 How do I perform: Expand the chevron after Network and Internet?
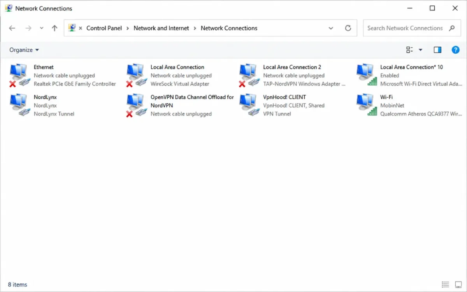click(x=195, y=28)
